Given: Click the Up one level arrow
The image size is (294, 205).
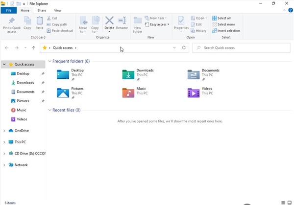Looking at the screenshot, I should click(34, 48).
